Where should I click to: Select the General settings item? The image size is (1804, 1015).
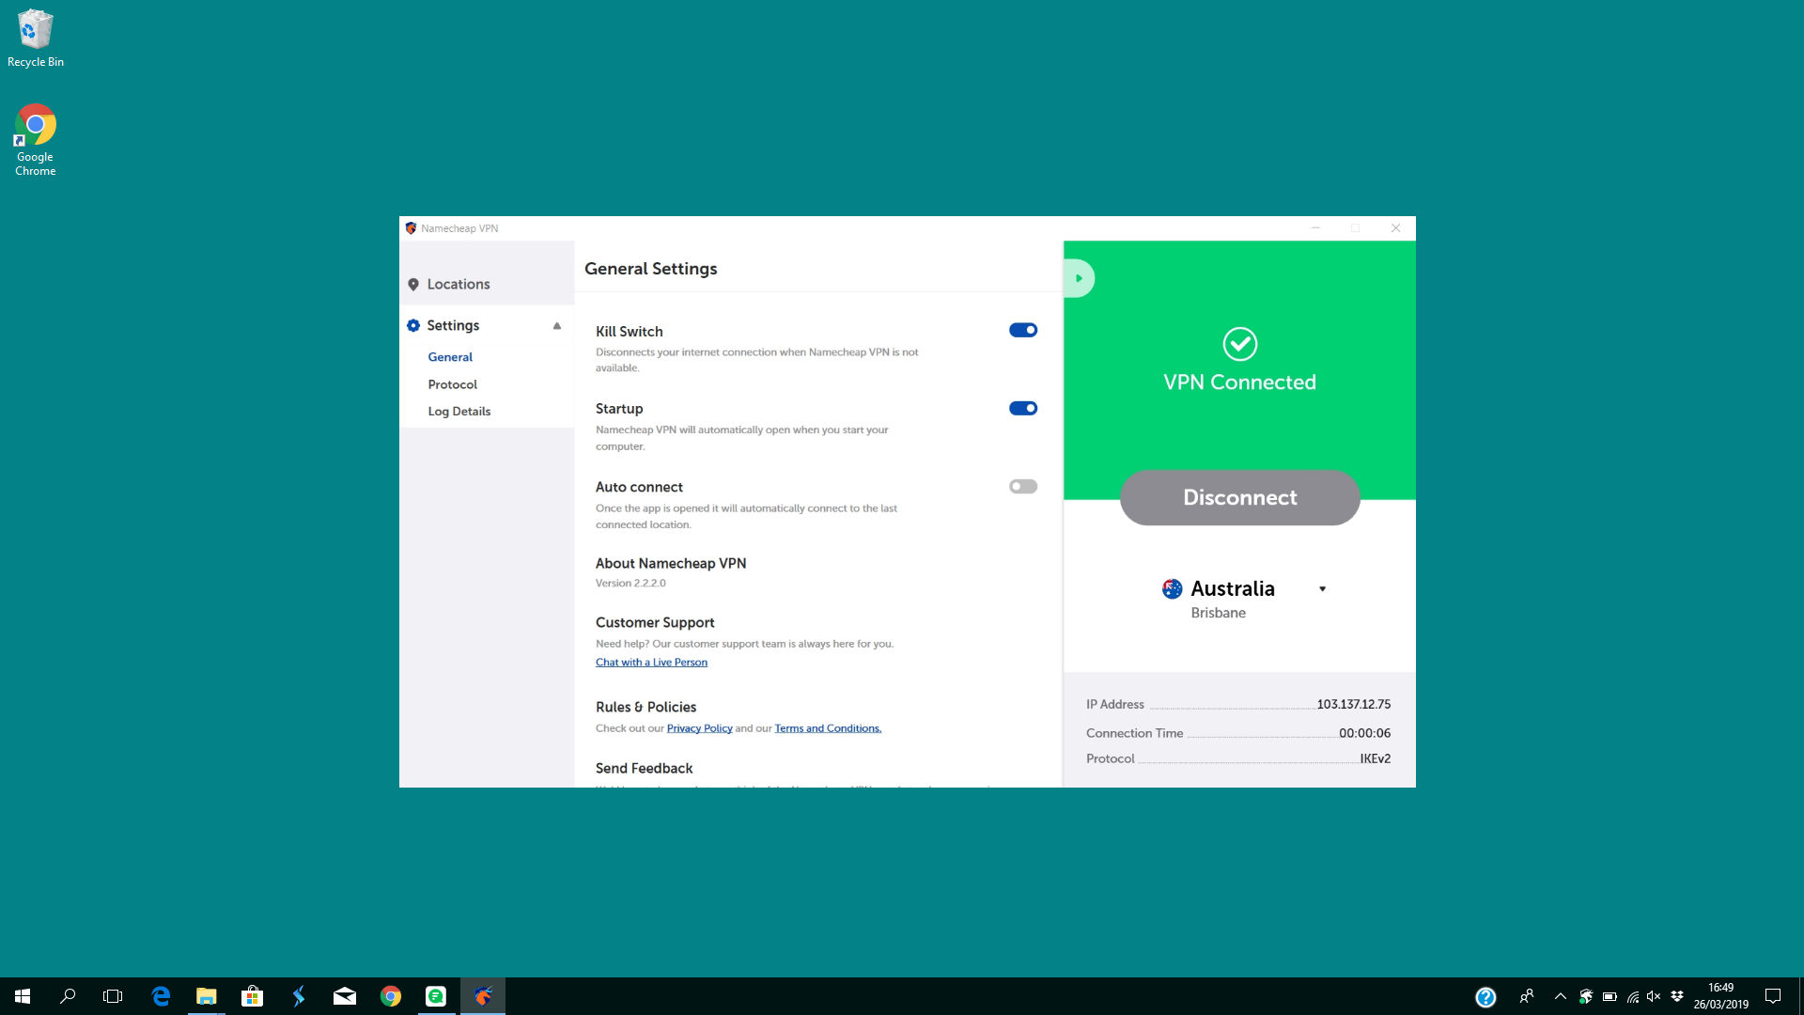450,357
